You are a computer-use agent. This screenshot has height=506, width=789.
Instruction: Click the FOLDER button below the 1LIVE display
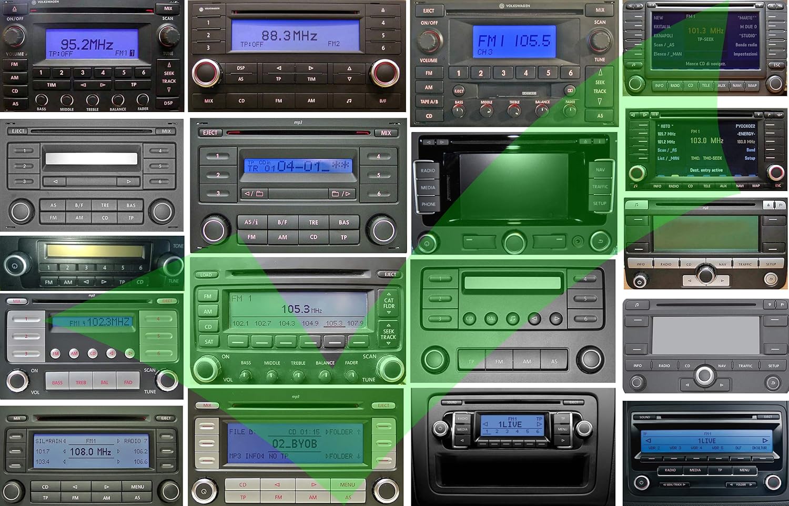pos(741,484)
